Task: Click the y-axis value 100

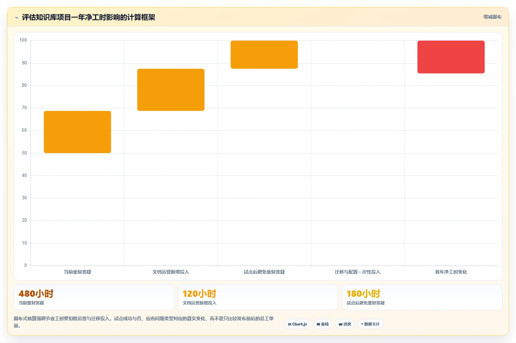Action: coord(23,40)
